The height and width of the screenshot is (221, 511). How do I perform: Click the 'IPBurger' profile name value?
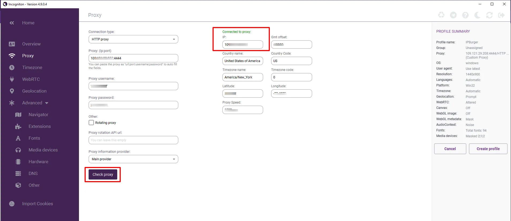[x=472, y=42]
